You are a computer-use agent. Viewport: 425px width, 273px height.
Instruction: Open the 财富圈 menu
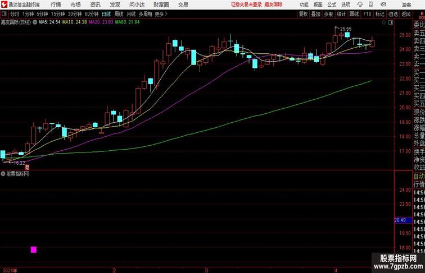tap(161, 4)
